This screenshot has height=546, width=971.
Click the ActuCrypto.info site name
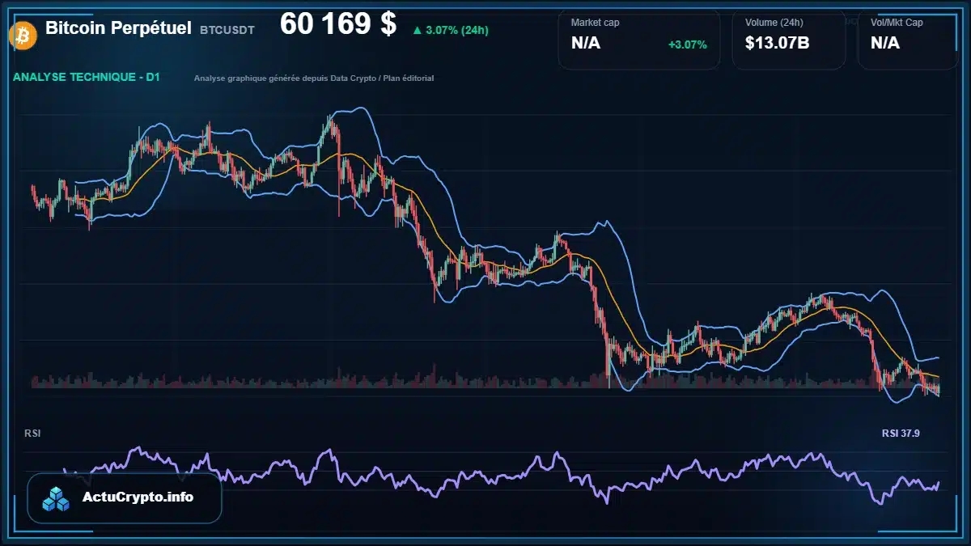point(138,497)
